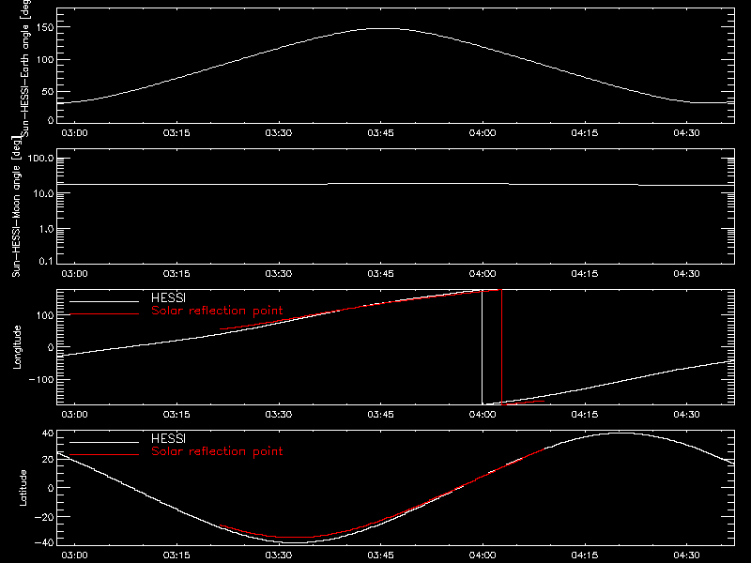Viewport: 751px width, 563px height.
Task: Click the red vertical wrap line in Longitude plot
Action: pyautogui.click(x=501, y=347)
